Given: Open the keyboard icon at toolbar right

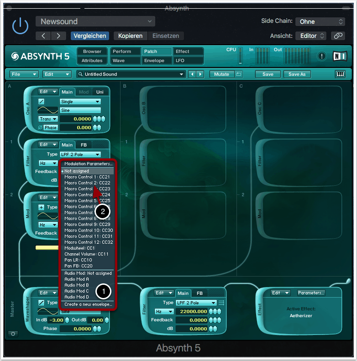Looking at the screenshot, I should click(x=340, y=74).
